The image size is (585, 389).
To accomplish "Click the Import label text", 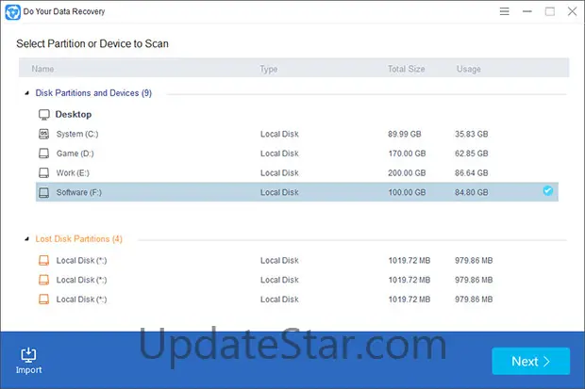I will (x=28, y=370).
